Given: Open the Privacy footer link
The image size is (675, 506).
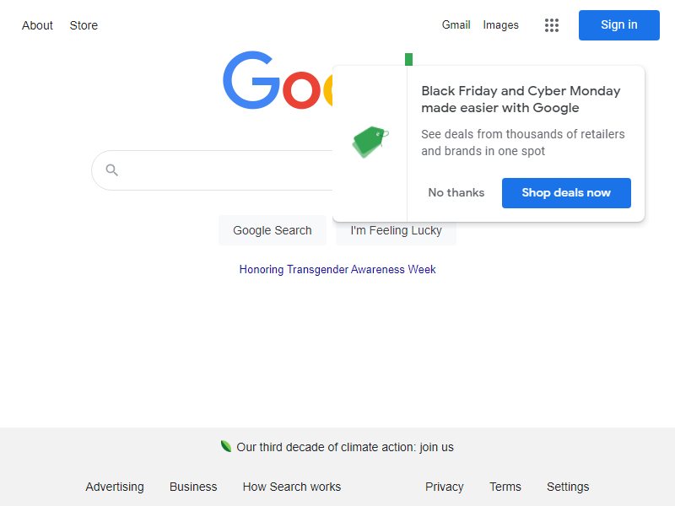Looking at the screenshot, I should click(444, 487).
